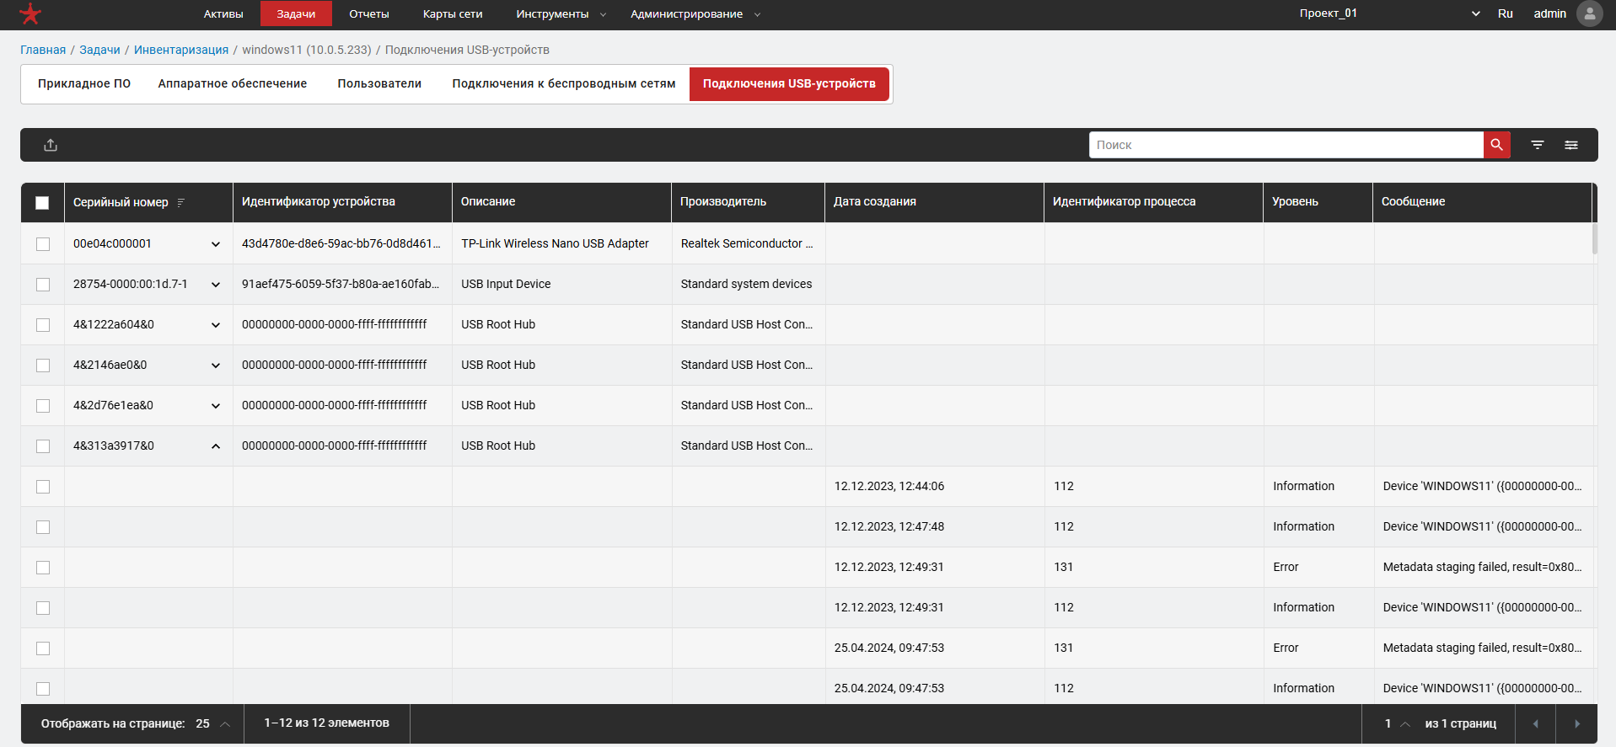The image size is (1616, 747).
Task: Go to the previous page arrow
Action: coord(1535,723)
